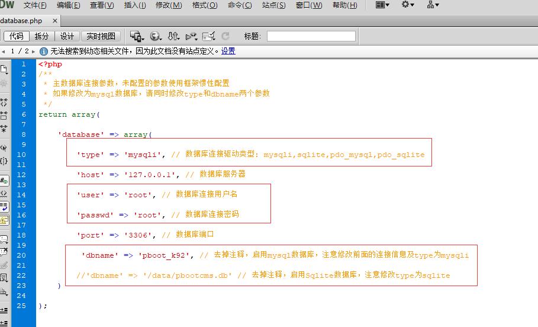The width and height of the screenshot is (538, 327).
Task: Toggle line numbers icon in coding toolbar
Action: (4, 181)
